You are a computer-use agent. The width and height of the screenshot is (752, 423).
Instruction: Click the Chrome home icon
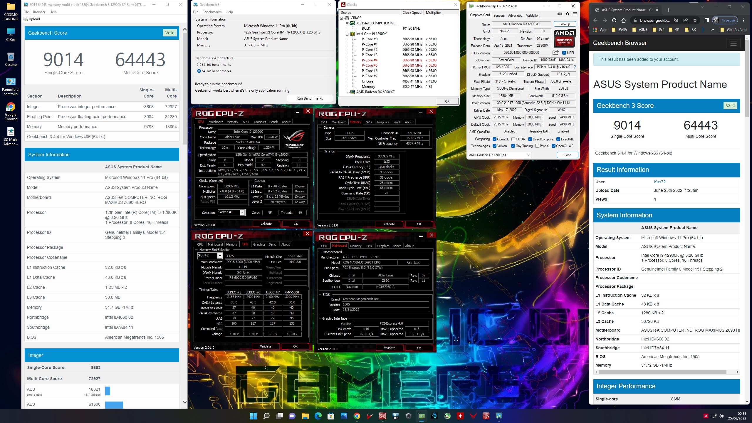click(624, 20)
